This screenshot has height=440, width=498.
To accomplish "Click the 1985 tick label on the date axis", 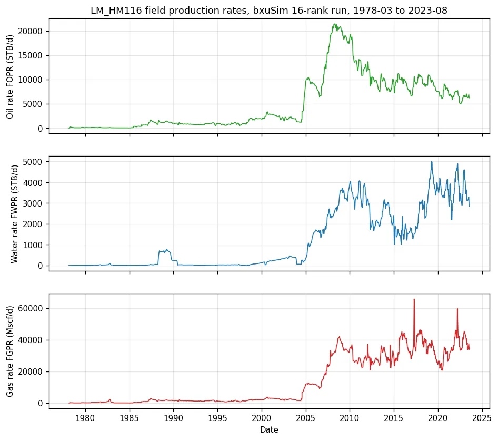I will pyautogui.click(x=130, y=418).
